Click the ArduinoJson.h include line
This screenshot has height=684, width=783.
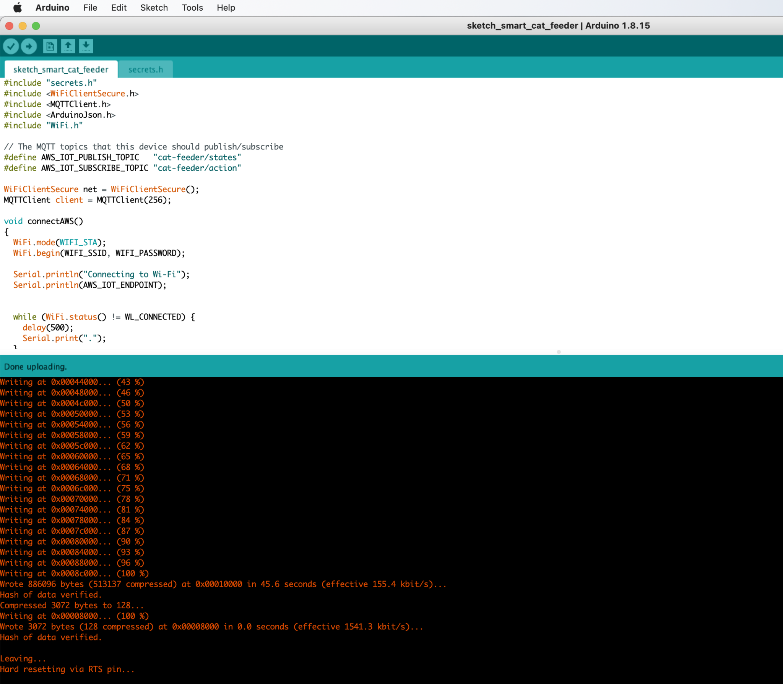(60, 115)
